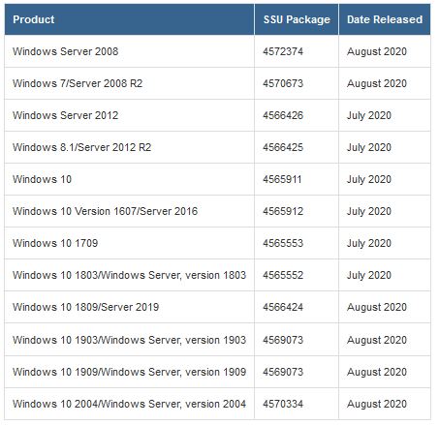Screen dimensions: 439x425
Task: Click SSU package number 4565912
Action: [283, 211]
